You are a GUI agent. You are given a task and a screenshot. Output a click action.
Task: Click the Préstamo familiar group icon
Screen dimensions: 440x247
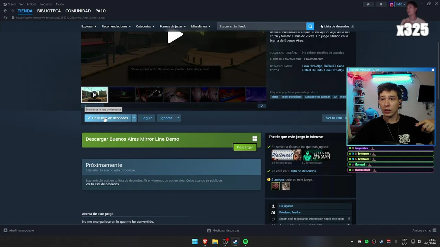click(x=273, y=212)
